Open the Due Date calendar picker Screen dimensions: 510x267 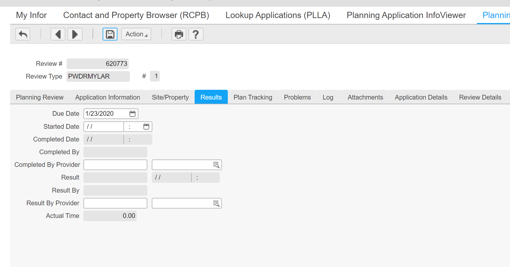click(x=133, y=114)
